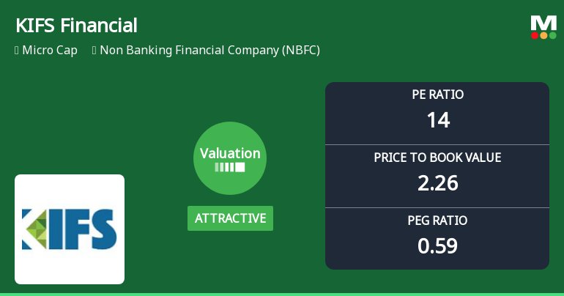Click the orange dot under M logo
Image resolution: width=564 pixels, height=296 pixels.
click(543, 35)
